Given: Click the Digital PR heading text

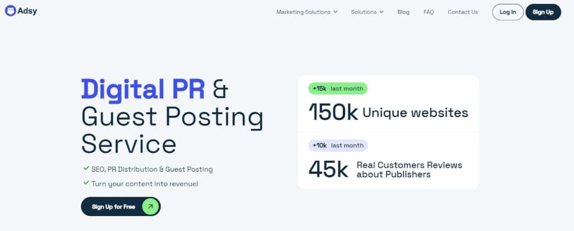Looking at the screenshot, I should (143, 89).
